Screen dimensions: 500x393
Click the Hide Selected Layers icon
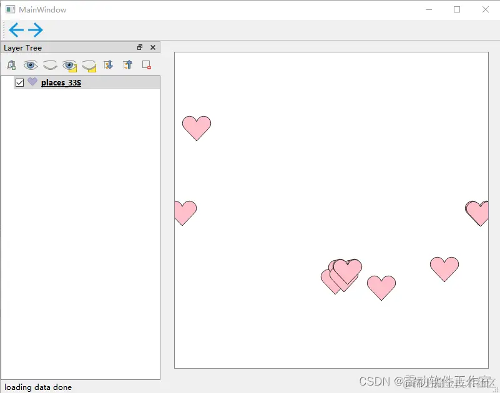(x=89, y=65)
